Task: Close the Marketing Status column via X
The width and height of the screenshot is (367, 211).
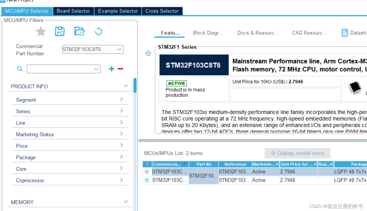Action: pos(277,164)
